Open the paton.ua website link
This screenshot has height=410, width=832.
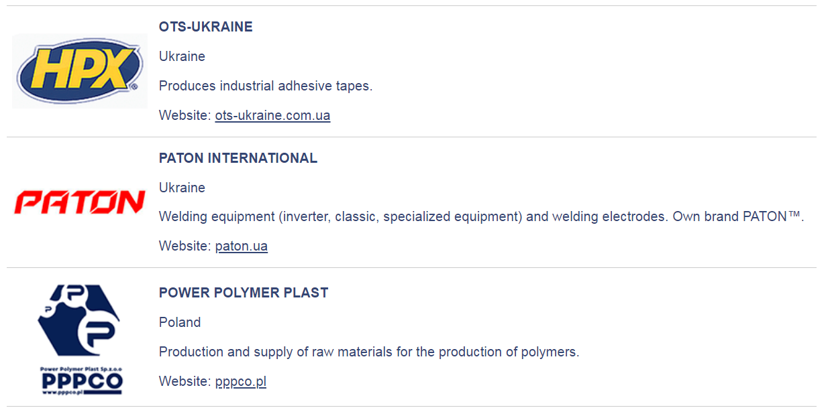pyautogui.click(x=241, y=246)
